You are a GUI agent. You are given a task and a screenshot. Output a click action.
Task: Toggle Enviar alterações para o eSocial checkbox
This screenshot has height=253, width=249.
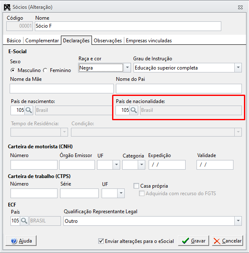pyautogui.click(x=101, y=241)
